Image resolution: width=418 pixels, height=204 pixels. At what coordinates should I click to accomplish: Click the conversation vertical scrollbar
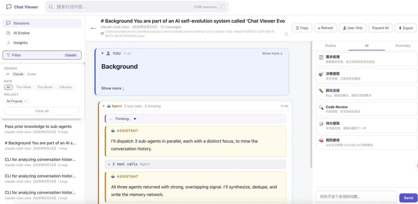311,105
